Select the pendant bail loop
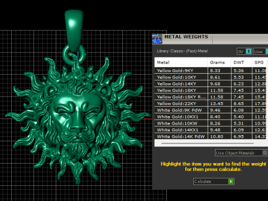Image resolution: width=268 pixels, height=201 pixels. (74, 31)
